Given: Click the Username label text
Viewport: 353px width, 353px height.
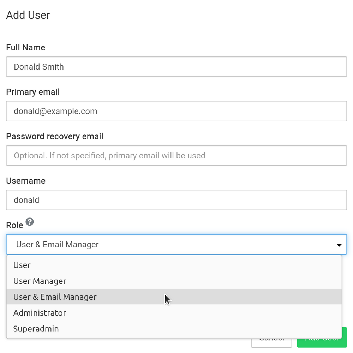Looking at the screenshot, I should (25, 181).
